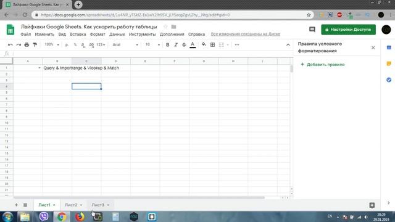The height and width of the screenshot is (222, 395).
Task: Format as percent with % button
Action: pos(75,45)
